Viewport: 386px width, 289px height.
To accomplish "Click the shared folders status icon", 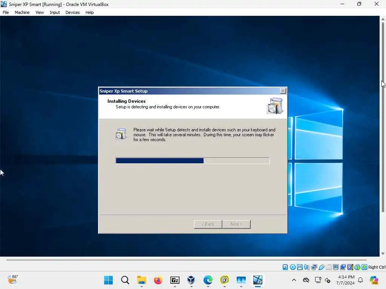I will click(328, 267).
